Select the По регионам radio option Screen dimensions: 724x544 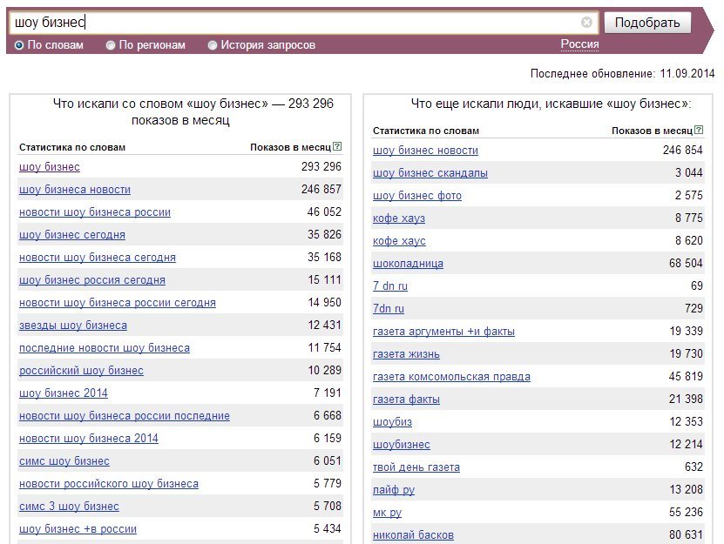coord(111,45)
